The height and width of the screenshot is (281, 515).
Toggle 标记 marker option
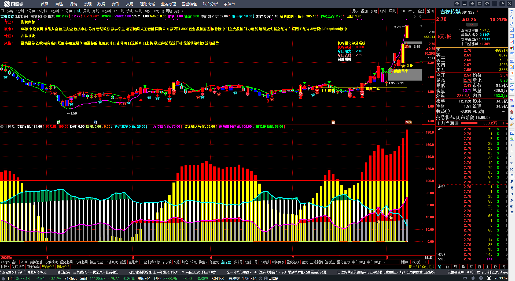(x=411, y=11)
